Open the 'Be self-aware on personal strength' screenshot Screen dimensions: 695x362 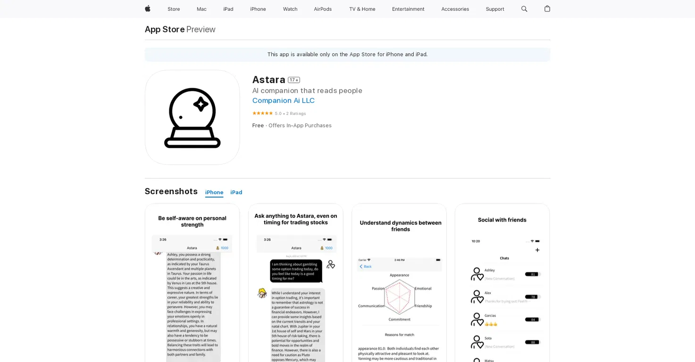point(192,283)
